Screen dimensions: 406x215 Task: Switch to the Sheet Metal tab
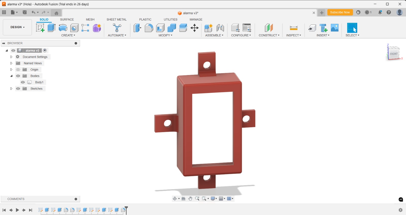tap(116, 20)
